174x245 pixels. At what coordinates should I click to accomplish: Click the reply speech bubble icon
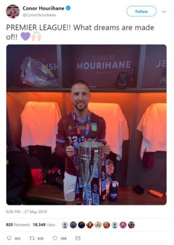coord(9,238)
